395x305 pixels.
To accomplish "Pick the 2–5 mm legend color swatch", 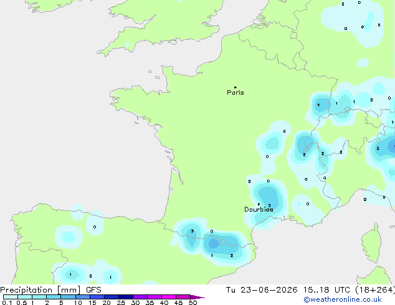I will 54,297.
